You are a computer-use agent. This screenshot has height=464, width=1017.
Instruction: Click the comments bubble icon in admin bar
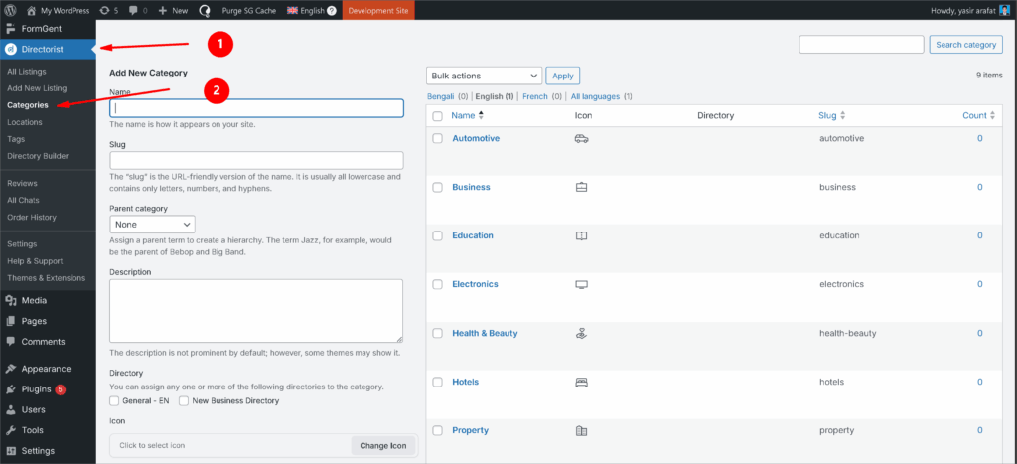[135, 10]
